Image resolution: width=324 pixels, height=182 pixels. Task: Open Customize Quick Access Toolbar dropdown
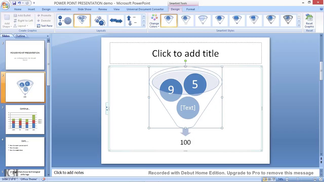coord(34,3)
